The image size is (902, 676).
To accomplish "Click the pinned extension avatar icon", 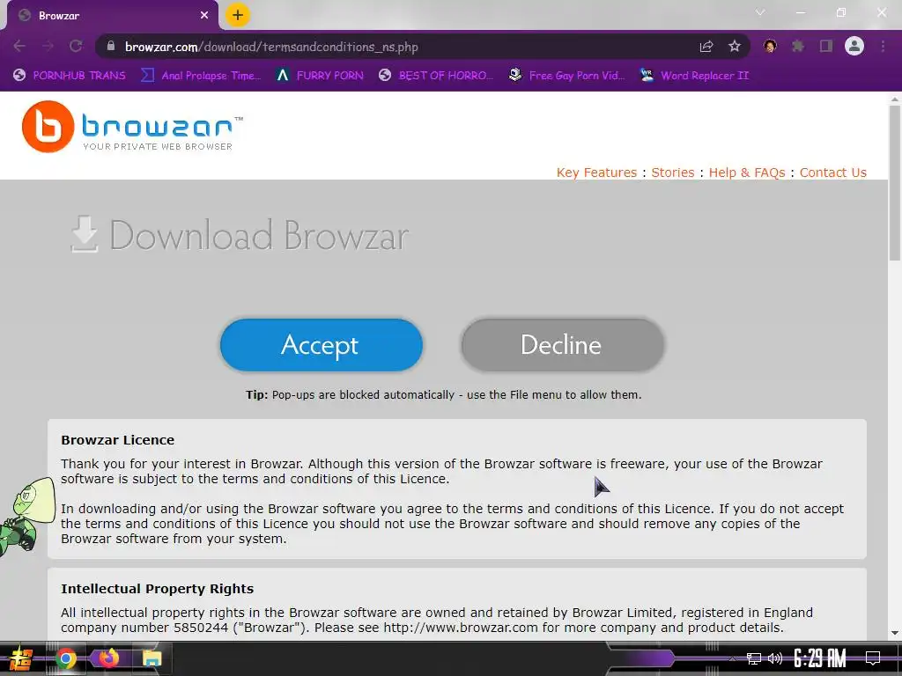I will tap(770, 46).
